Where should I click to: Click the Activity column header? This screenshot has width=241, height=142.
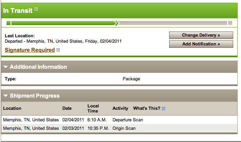coord(120,108)
